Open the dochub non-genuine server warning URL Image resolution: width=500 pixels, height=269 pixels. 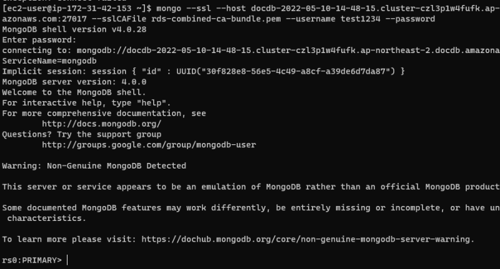point(308,239)
